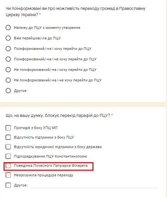Image resolution: width=167 pixels, height=197 pixels.
Task: Tick the 'Другое' checkbox in second question
Action: tap(8, 185)
